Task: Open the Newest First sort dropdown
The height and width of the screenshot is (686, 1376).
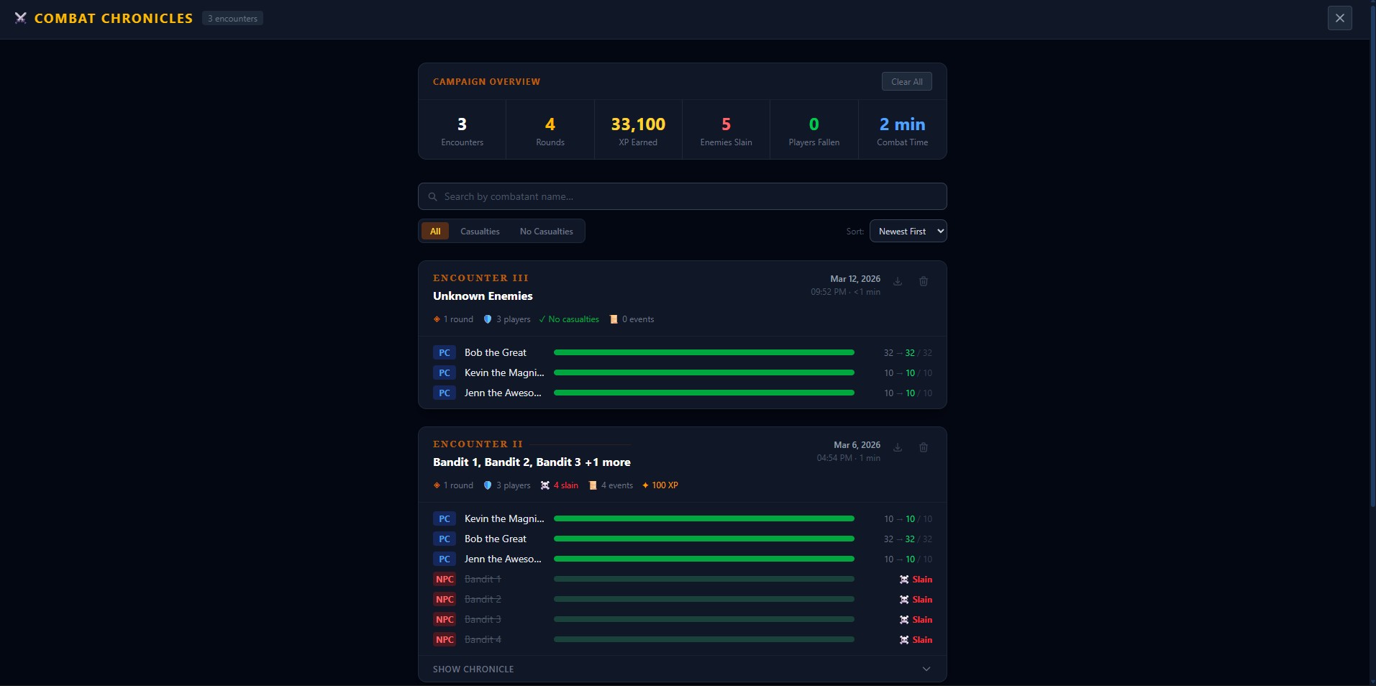Action: pyautogui.click(x=908, y=231)
